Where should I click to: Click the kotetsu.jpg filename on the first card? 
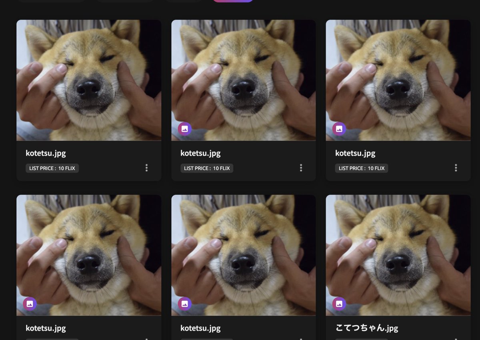click(x=46, y=153)
